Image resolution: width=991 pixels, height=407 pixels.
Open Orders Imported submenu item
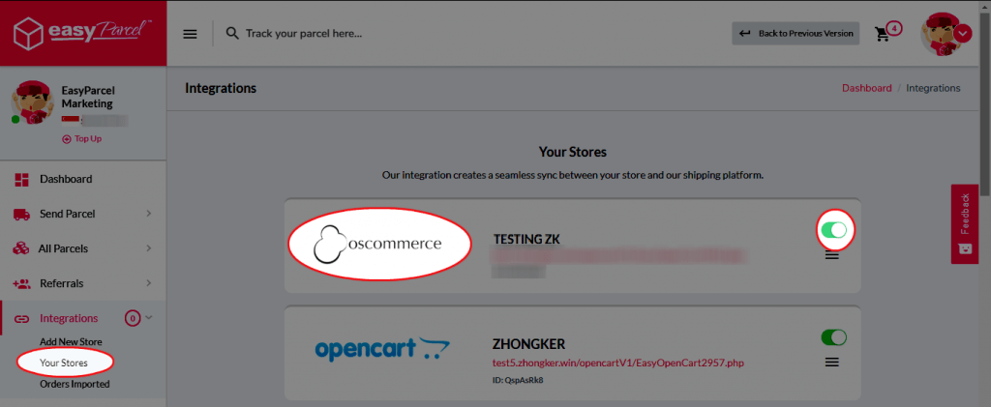pyautogui.click(x=75, y=384)
